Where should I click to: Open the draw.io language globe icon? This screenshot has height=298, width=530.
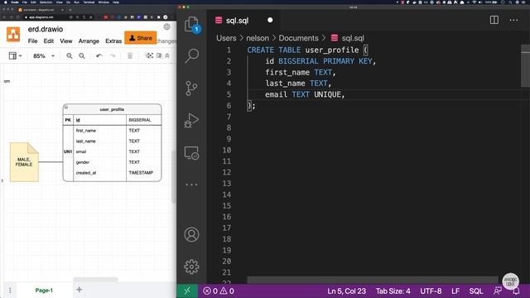pos(167,26)
